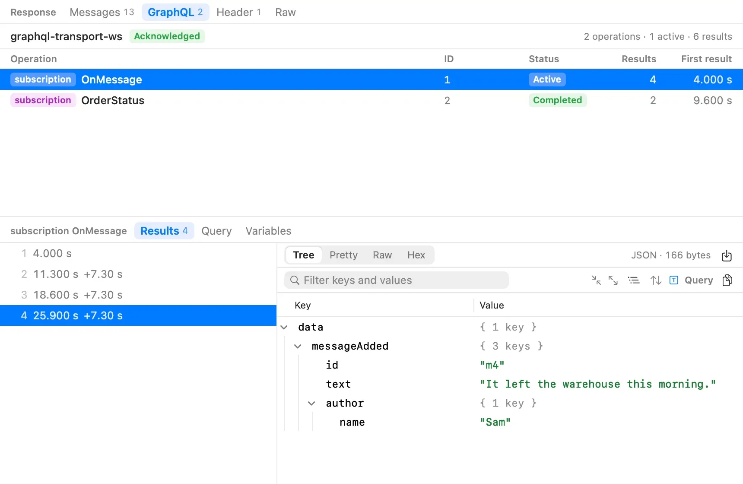Viewport: 743px width, 484px height.
Task: Select result 1 at 4.000 s
Action: tap(138, 253)
